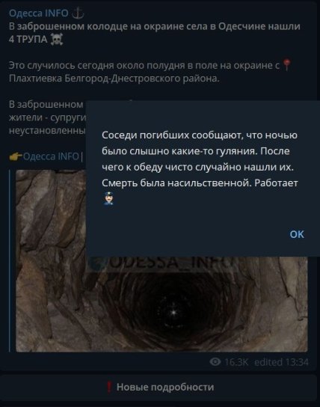Screen dimensions: 320x407
Task: Click the blue quote bar beside photo
Action: coord(10,261)
